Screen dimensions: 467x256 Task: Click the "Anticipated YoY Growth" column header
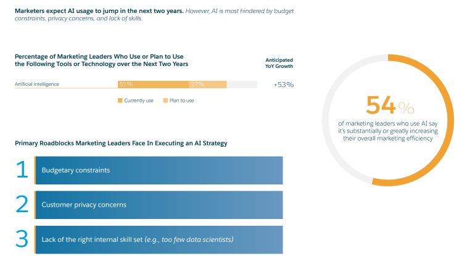(279, 63)
